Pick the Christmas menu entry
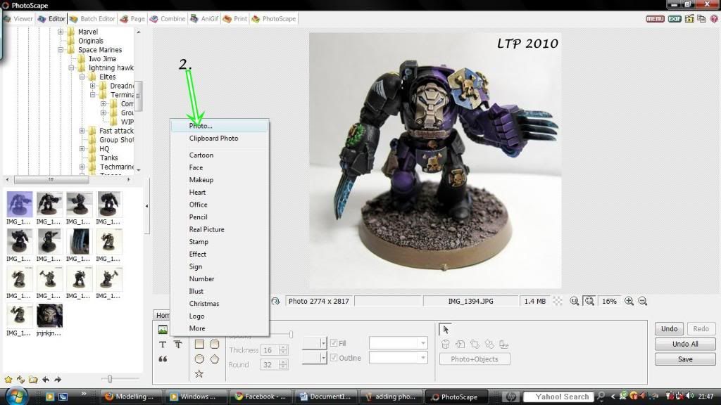The image size is (721, 405). 220,304
